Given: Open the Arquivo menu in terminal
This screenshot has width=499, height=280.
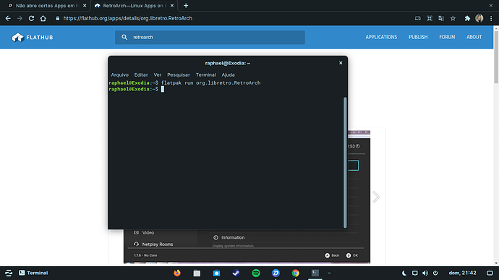Looking at the screenshot, I should [119, 75].
